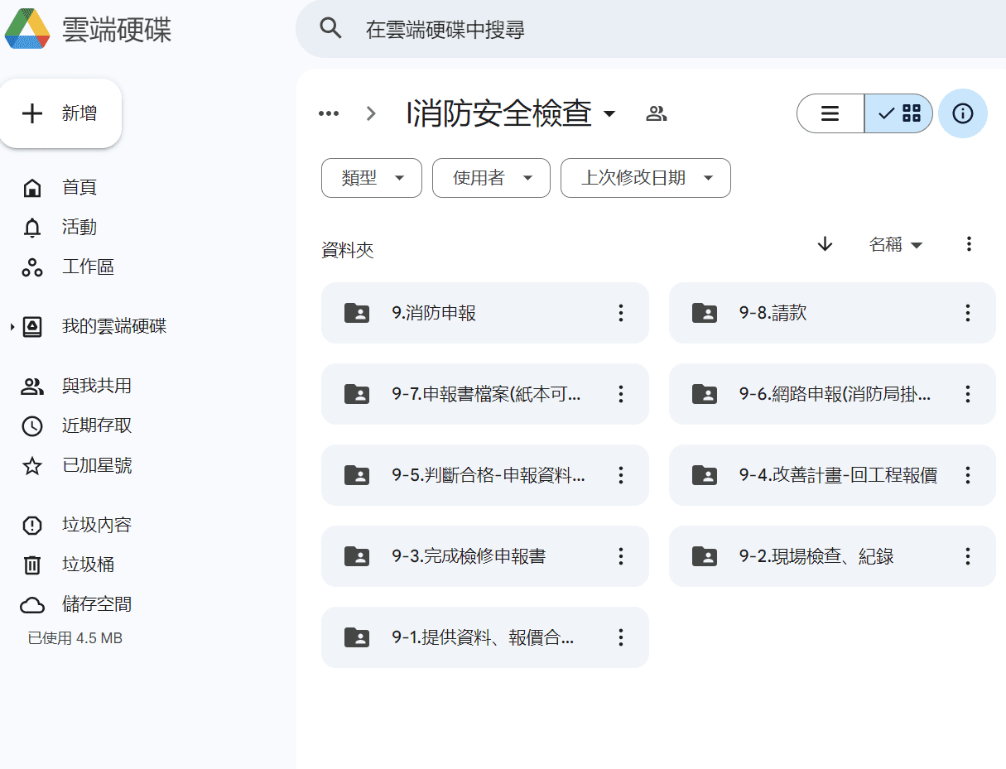Reverse sort direction with the arrow icon

pos(825,244)
